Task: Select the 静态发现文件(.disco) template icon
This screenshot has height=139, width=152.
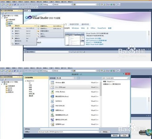Action: (52, 97)
